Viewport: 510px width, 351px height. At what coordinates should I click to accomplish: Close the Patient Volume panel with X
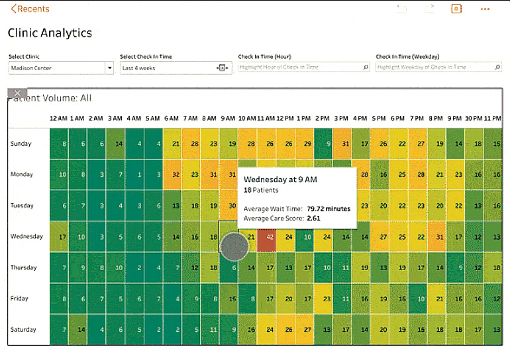coord(17,93)
